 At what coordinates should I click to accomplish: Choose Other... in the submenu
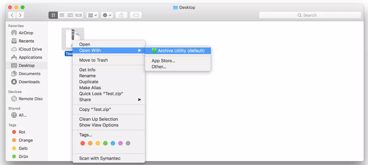[x=178, y=67]
